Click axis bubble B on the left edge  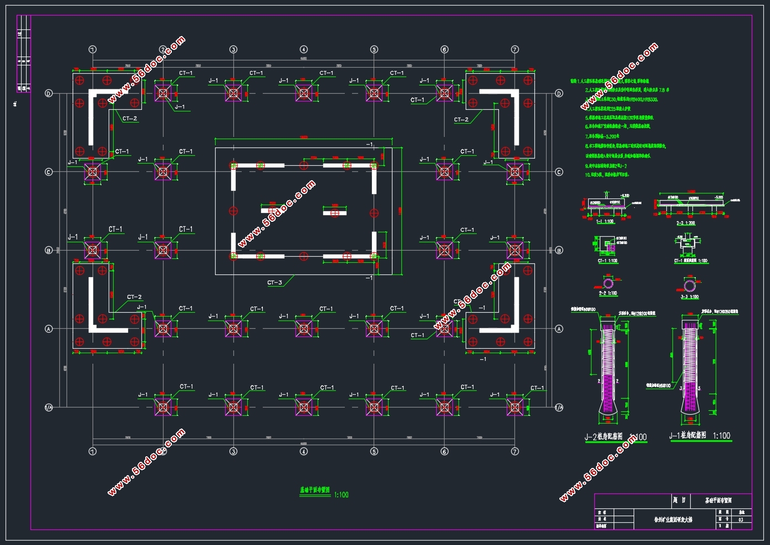tap(49, 251)
